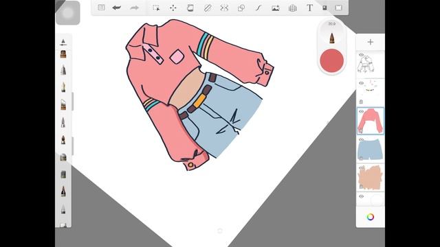The image size is (440, 247).
Task: Hide the line-art sketch layer
Action: click(x=361, y=55)
